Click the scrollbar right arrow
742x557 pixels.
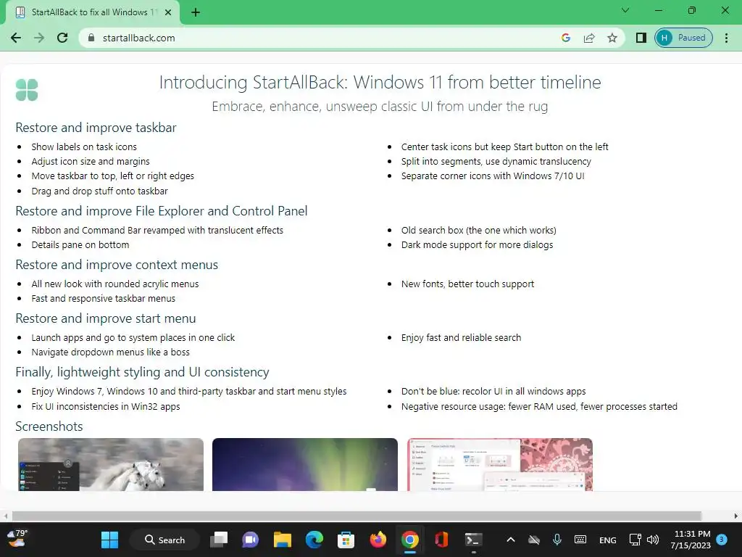(736, 516)
